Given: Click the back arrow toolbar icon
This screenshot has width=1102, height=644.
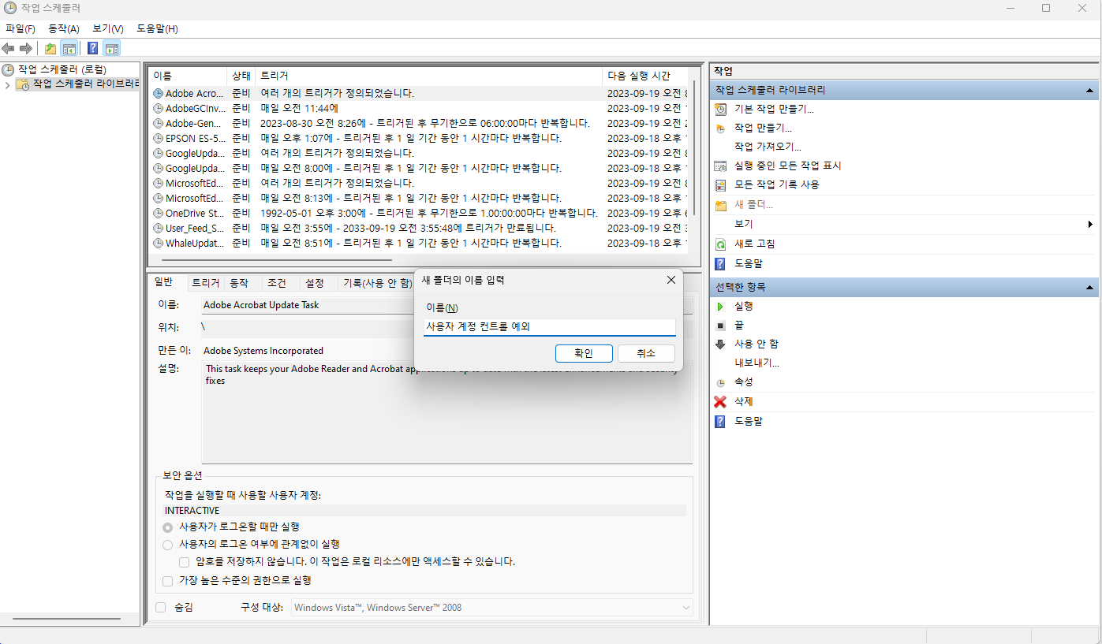Looking at the screenshot, I should (9, 49).
